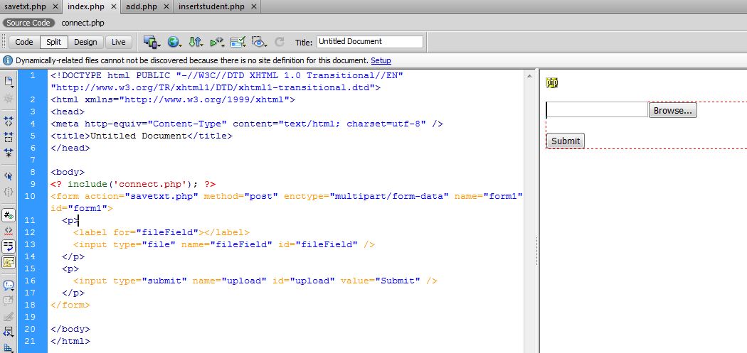
Task: Click the <label for="fileField"> line
Action: [161, 232]
